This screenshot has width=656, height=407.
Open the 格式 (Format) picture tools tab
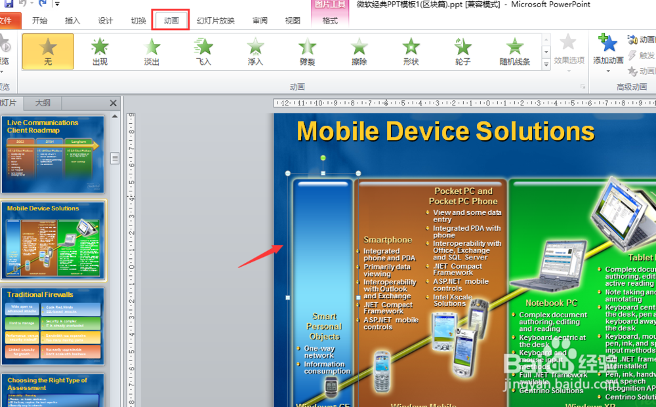(x=330, y=20)
